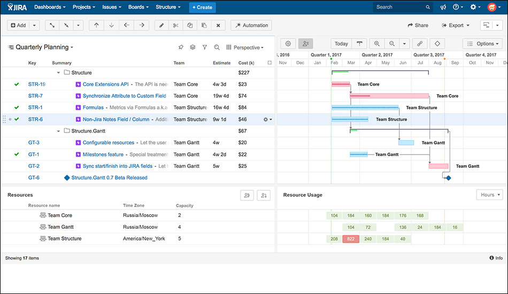Click the expand-all items toolbar icon
Screen dimensions: 508x294
(52, 25)
